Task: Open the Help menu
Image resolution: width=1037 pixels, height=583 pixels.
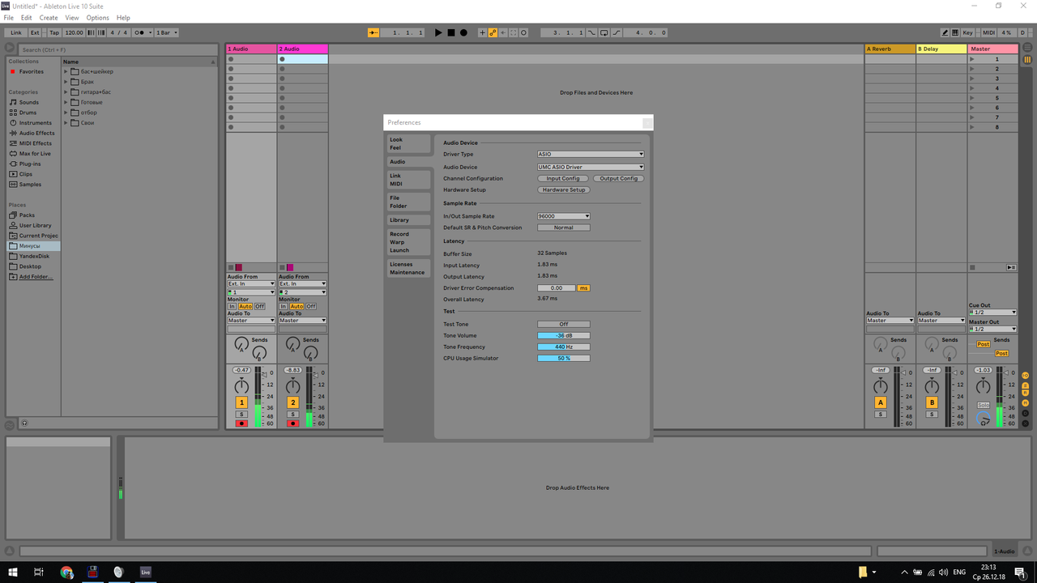Action: [123, 17]
